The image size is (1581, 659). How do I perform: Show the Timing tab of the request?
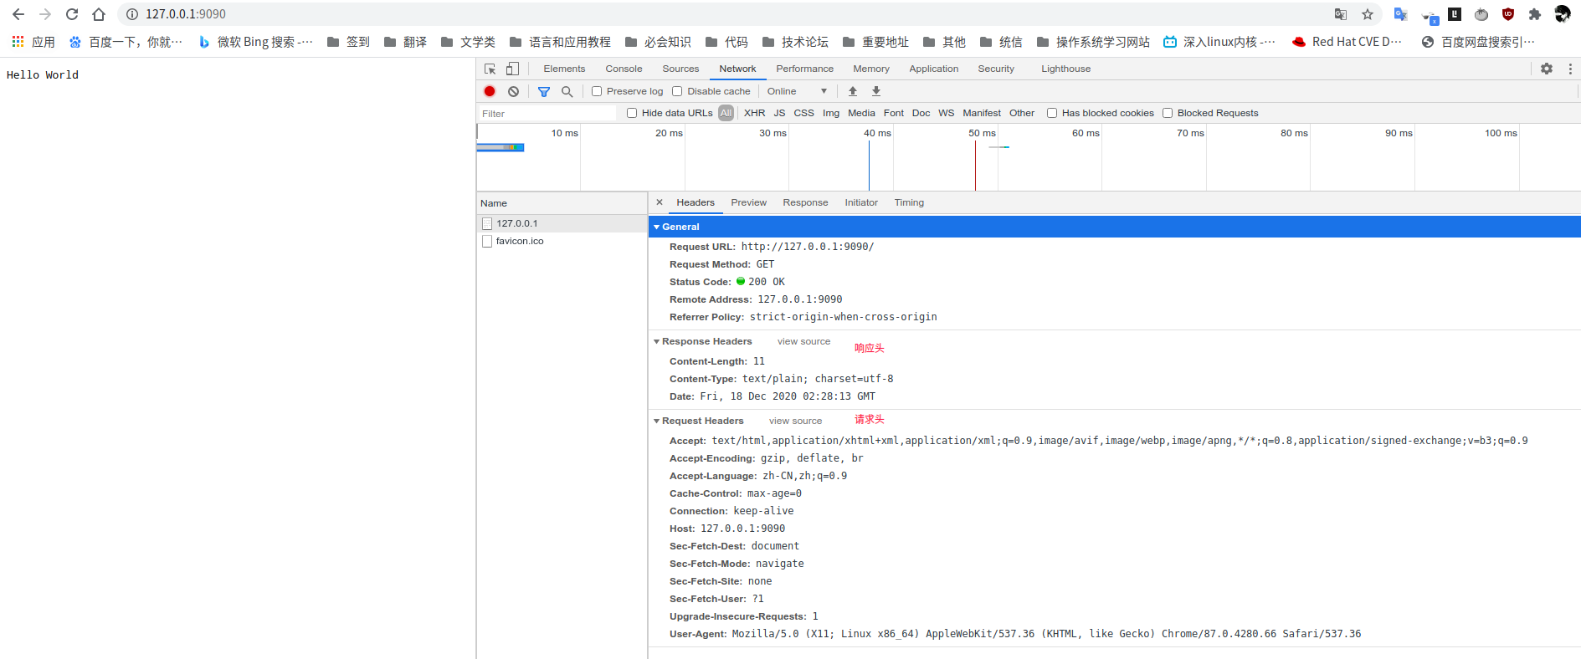[909, 202]
